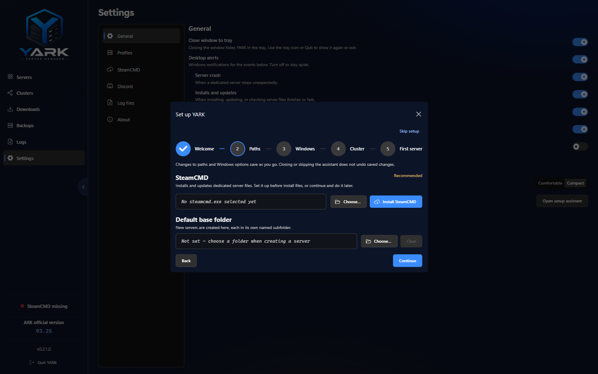Open the Logs document icon in sidebar
This screenshot has height=374, width=598.
(10, 142)
